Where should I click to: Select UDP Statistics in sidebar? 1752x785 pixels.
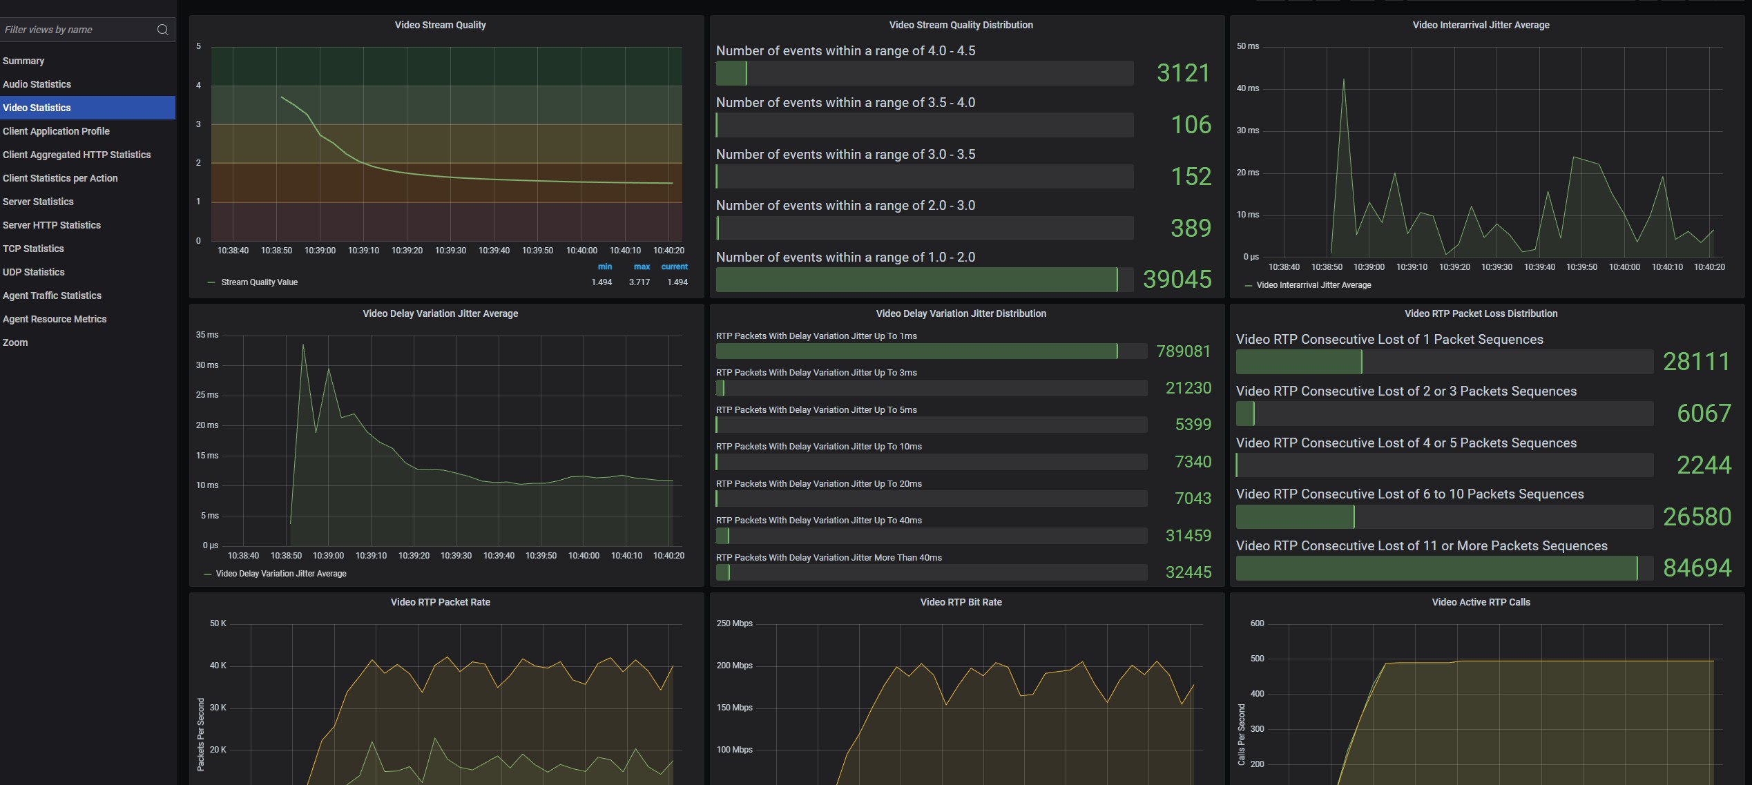pyautogui.click(x=34, y=272)
